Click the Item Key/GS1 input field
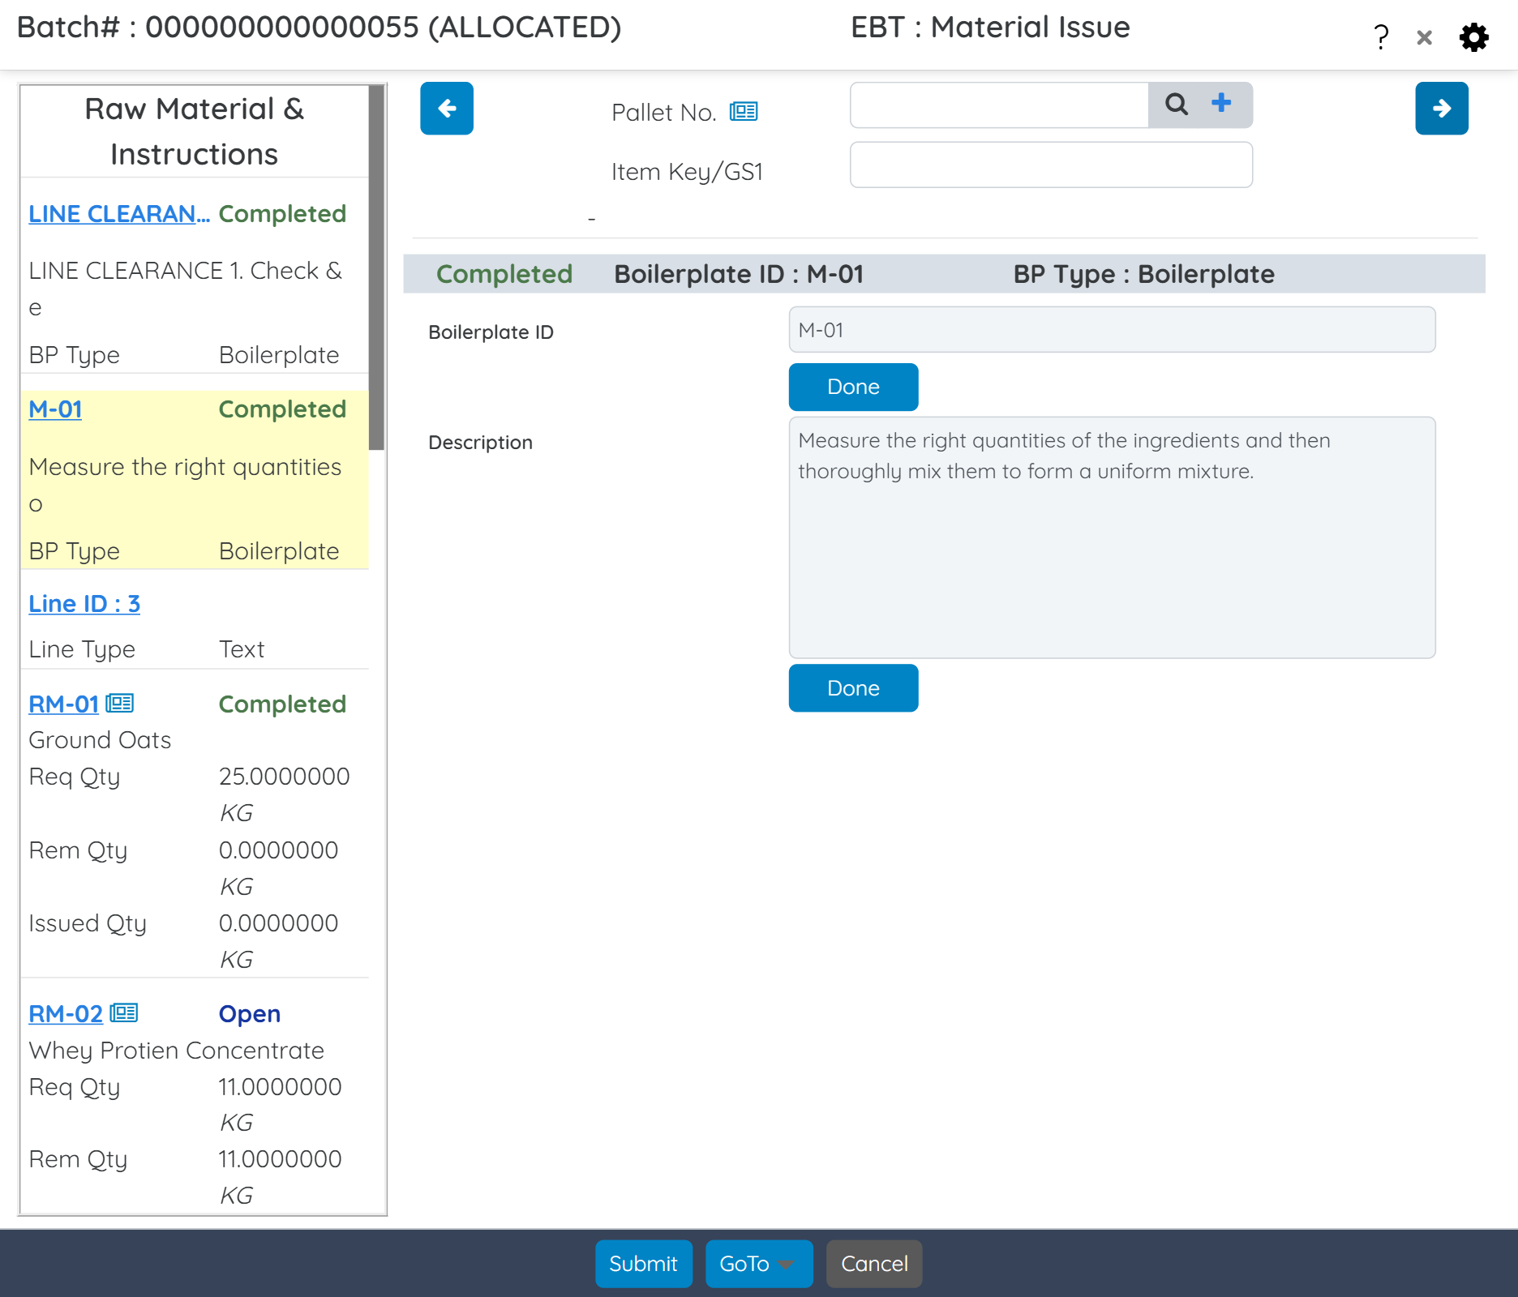 [x=1050, y=165]
